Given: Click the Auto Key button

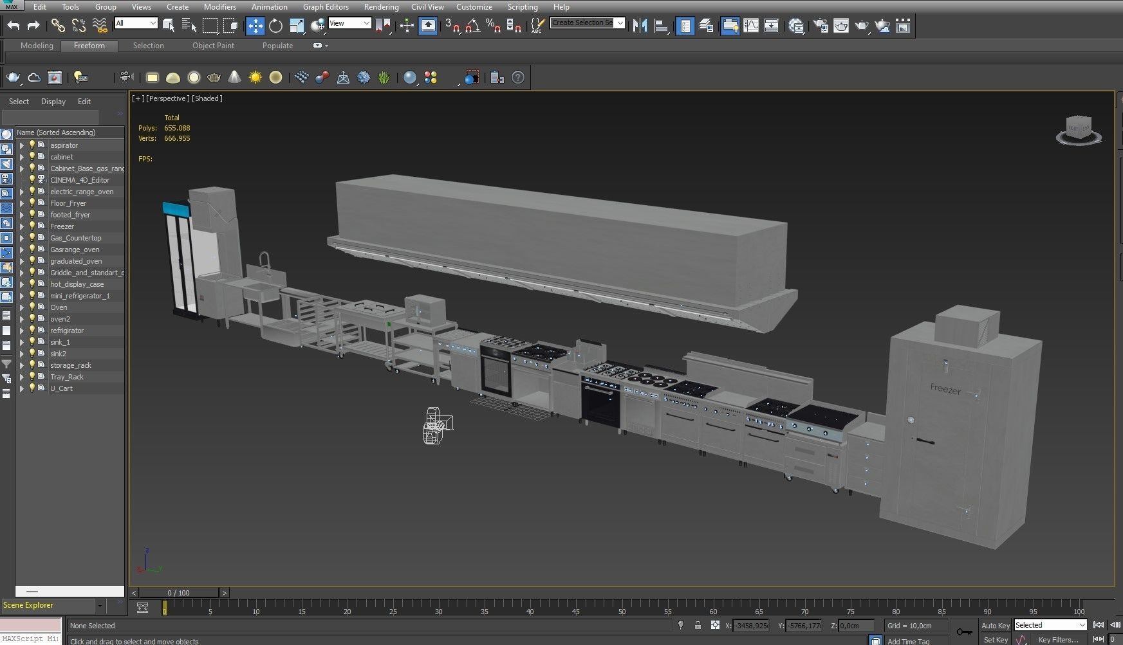Looking at the screenshot, I should [x=996, y=626].
